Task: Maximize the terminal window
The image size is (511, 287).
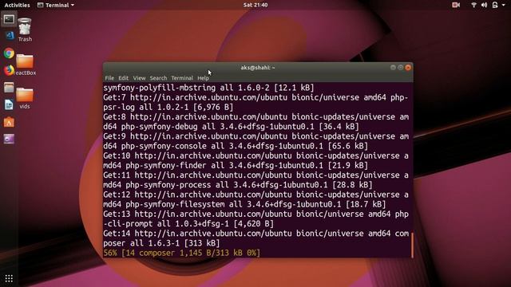Action: [401, 67]
